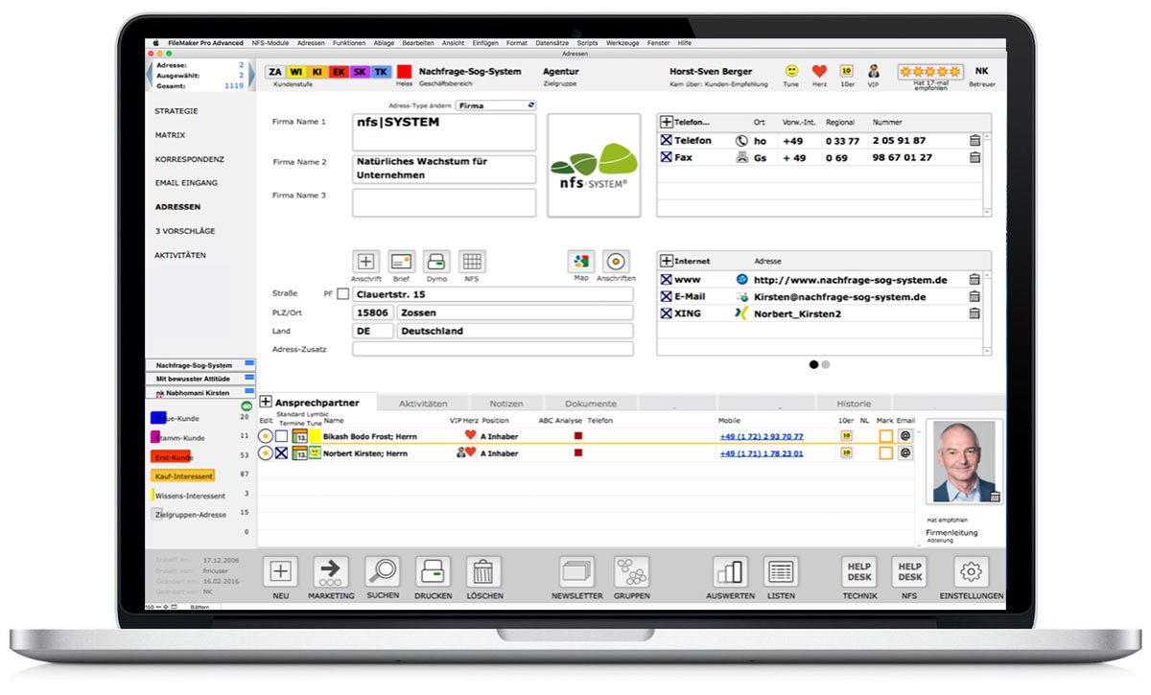Toggle the www row checkbox
Viewport: 1151px width, 695px height.
coord(667,280)
